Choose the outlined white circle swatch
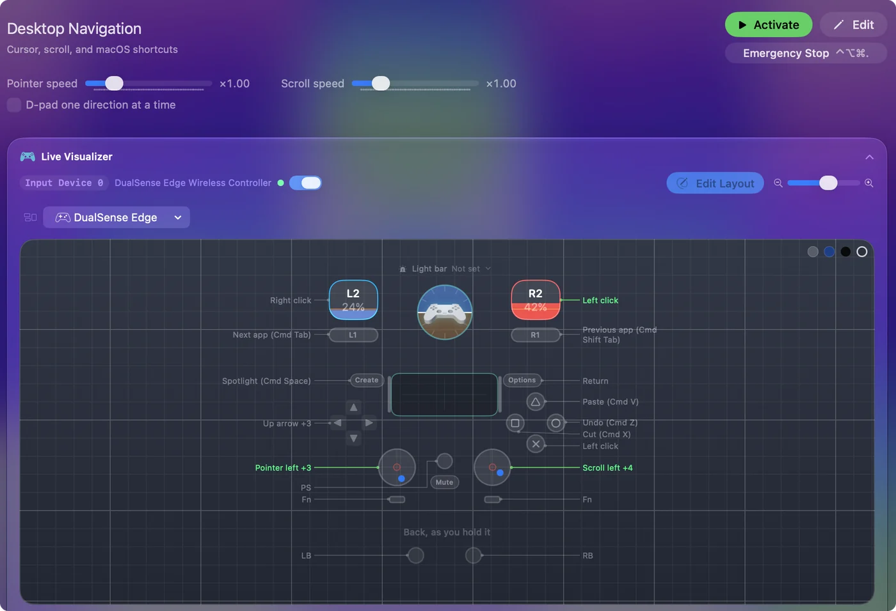 tap(862, 252)
